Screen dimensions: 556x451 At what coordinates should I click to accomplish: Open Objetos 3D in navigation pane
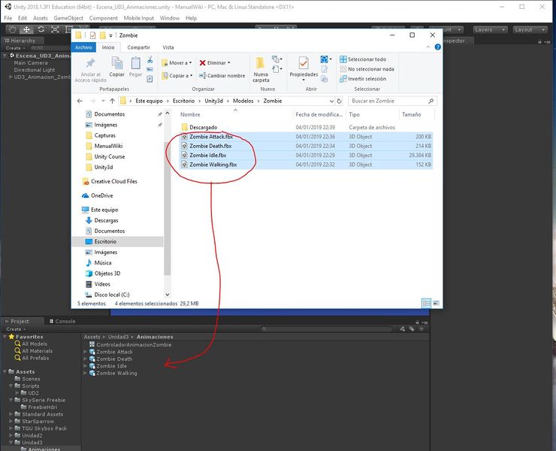[x=107, y=274]
